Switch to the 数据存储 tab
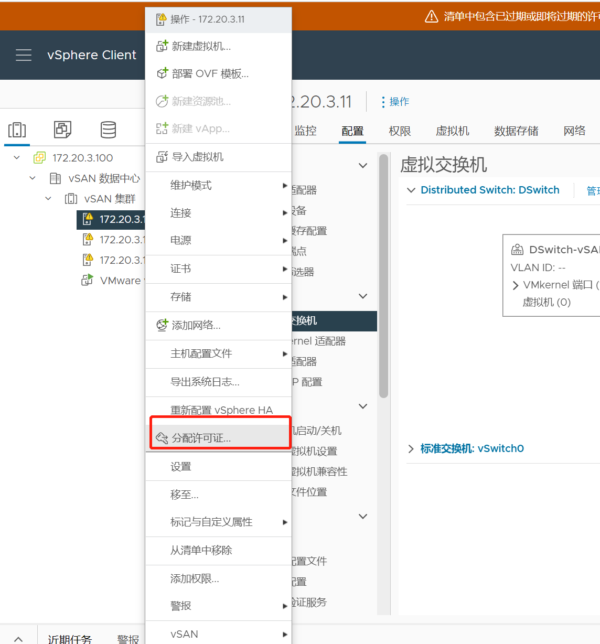 click(x=516, y=131)
